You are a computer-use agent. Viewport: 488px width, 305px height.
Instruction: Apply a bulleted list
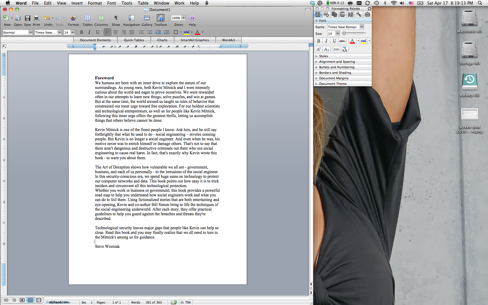pos(150,32)
